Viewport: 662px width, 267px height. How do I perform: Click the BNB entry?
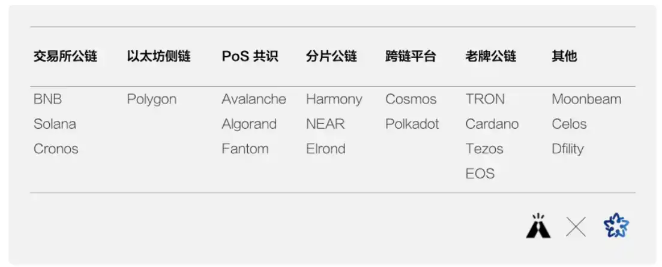point(47,99)
